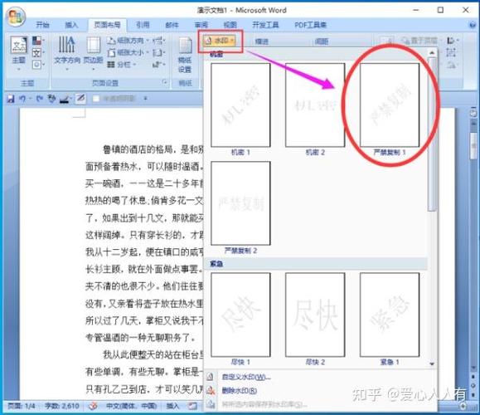This screenshot has height=415, width=480.
Task: Open the Review (审阅) tab
Action: (x=201, y=25)
